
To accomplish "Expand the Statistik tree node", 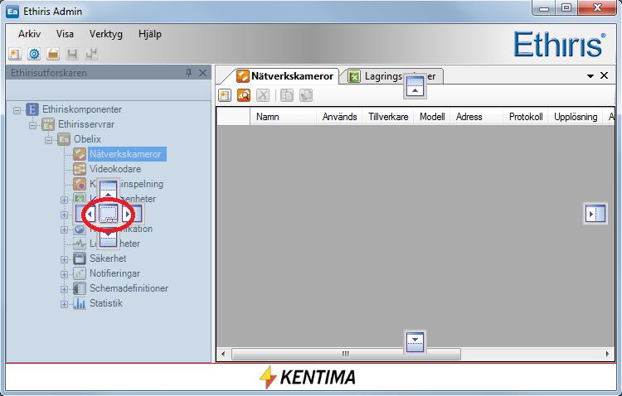I will tap(64, 304).
